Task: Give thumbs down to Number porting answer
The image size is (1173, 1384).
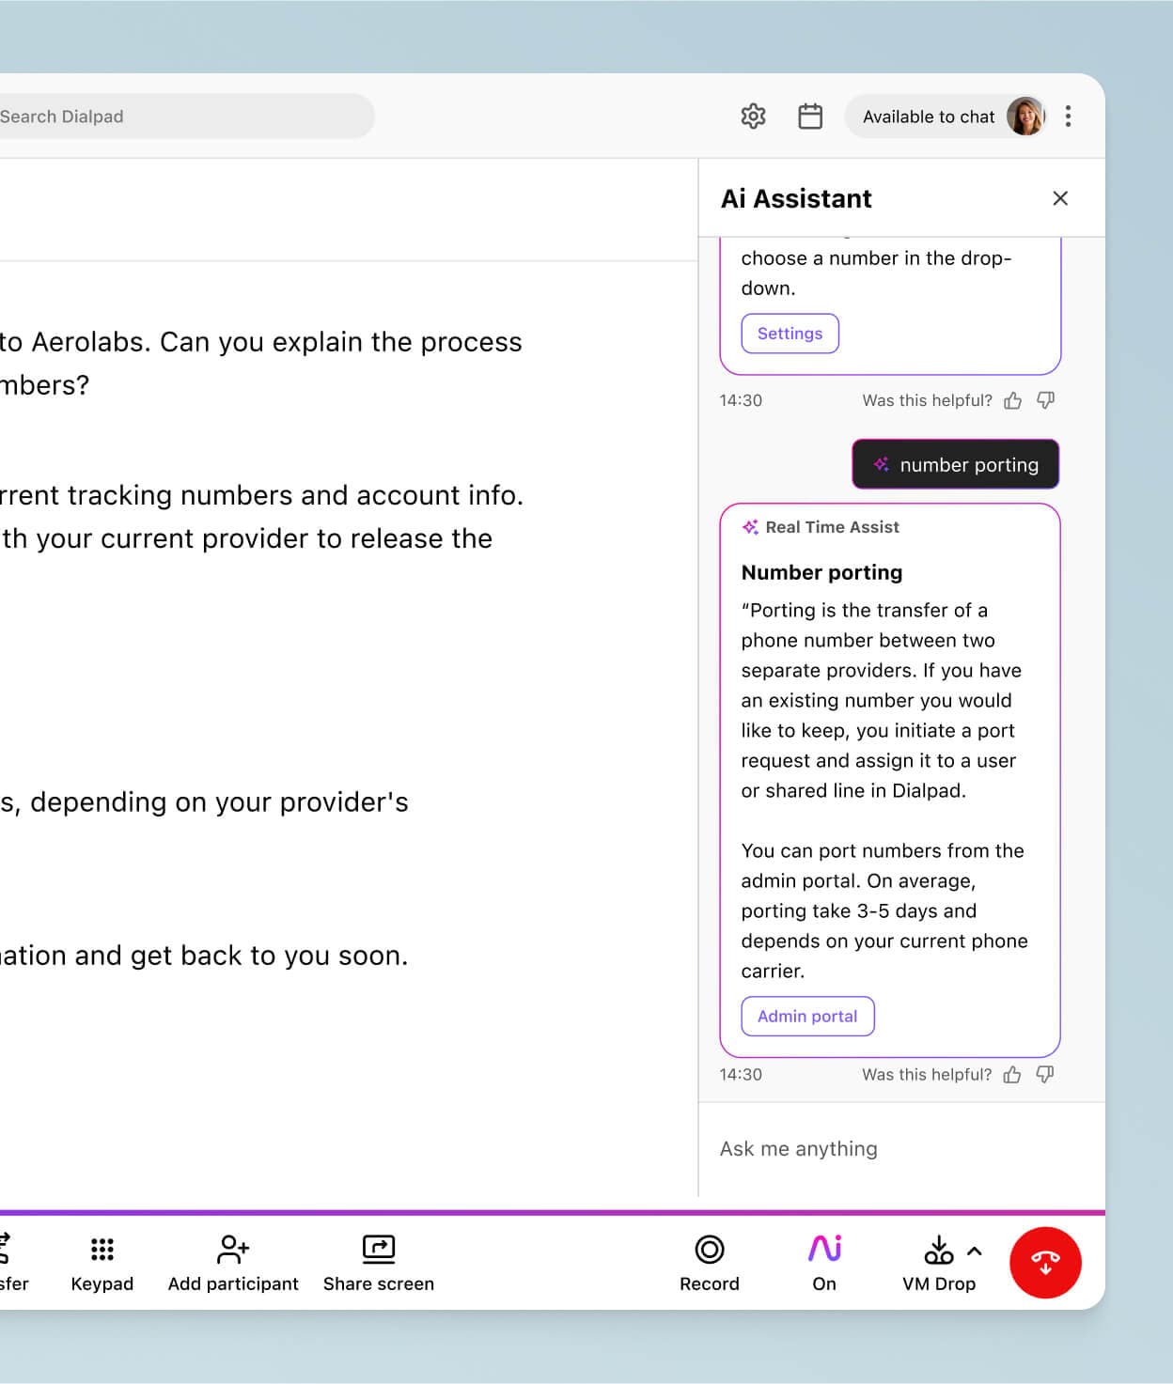Action: click(x=1045, y=1075)
